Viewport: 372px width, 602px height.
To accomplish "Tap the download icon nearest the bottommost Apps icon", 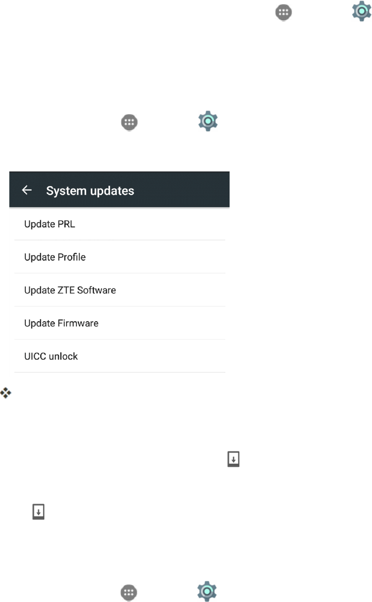I will (38, 512).
